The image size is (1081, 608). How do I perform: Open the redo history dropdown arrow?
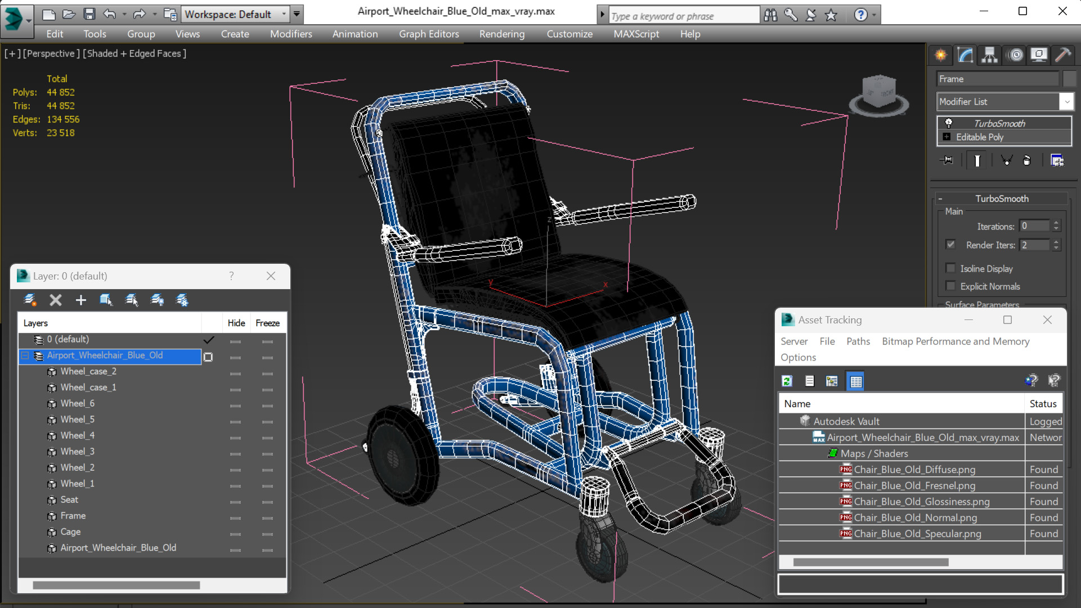[x=154, y=14]
